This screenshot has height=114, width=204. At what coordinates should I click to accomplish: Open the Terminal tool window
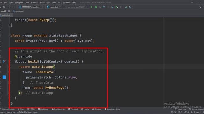point(73,109)
